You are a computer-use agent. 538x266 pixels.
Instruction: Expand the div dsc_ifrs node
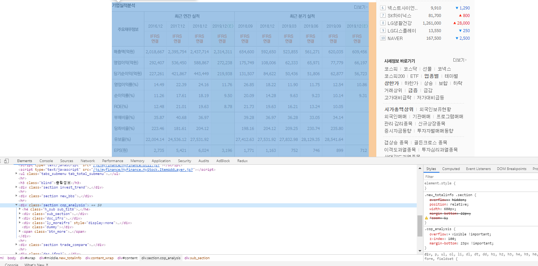[x=20, y=218]
